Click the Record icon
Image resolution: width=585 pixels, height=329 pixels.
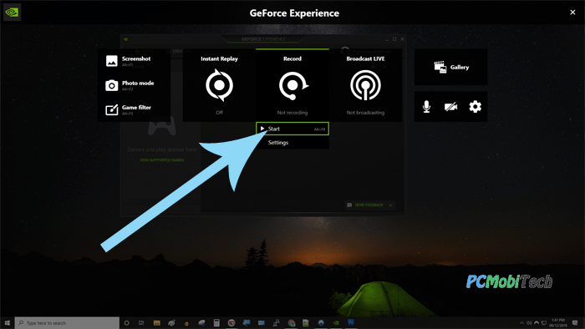(292, 85)
